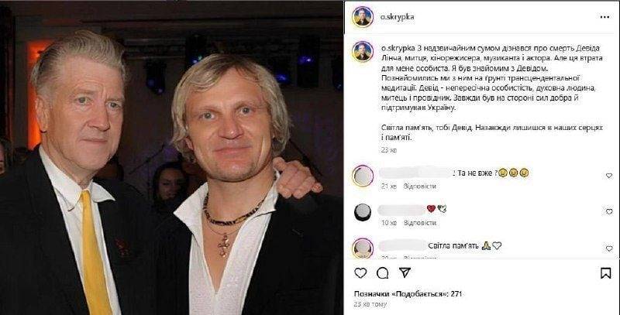The height and width of the screenshot is (315, 620).
Task: Like the 'Світла пам'ять' comment
Action: click(609, 248)
